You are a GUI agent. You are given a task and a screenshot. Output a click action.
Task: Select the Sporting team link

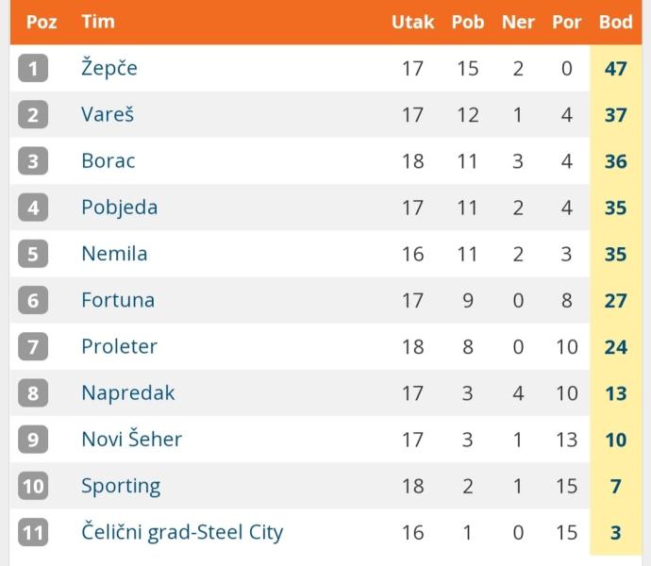click(121, 486)
